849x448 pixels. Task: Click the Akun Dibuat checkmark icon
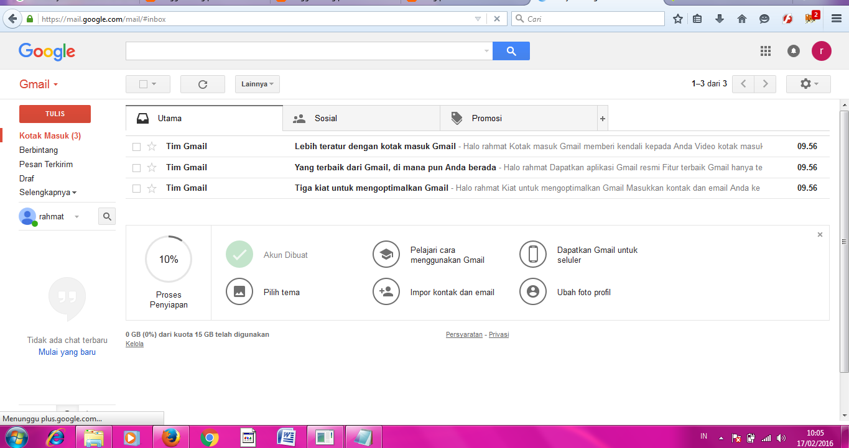(x=239, y=255)
